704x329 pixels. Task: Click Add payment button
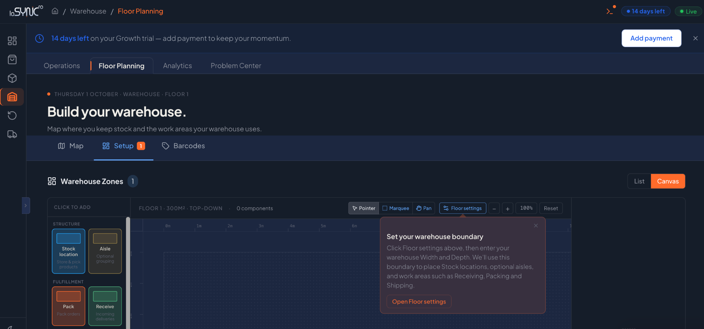pos(652,38)
